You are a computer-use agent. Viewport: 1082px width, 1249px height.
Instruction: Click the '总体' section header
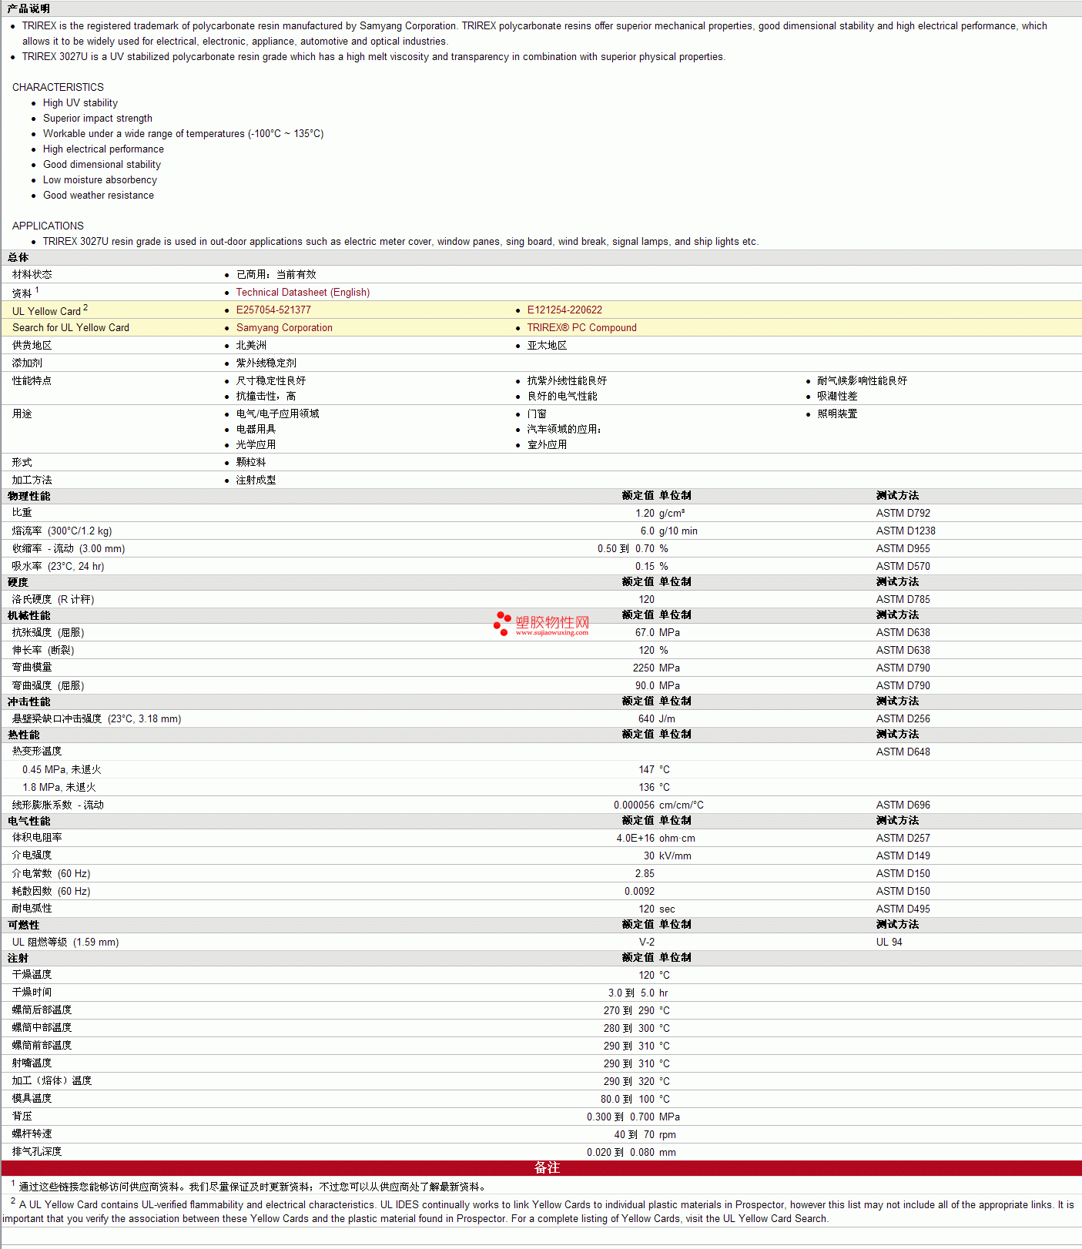[18, 257]
